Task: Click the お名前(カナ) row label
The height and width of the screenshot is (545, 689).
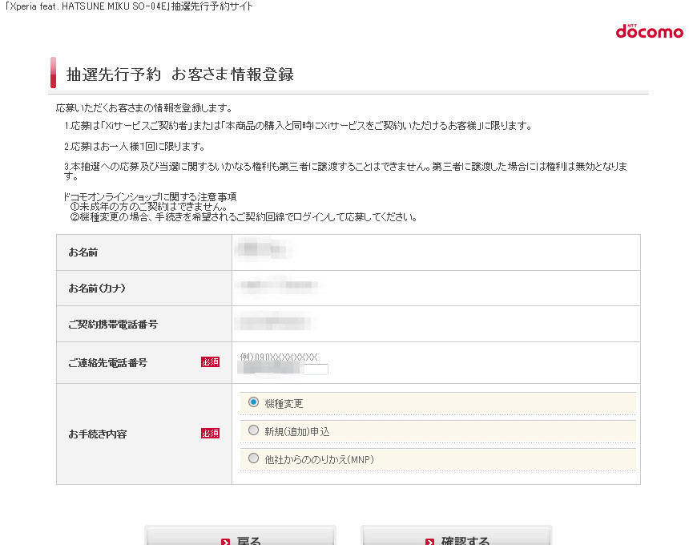Action: 97,289
